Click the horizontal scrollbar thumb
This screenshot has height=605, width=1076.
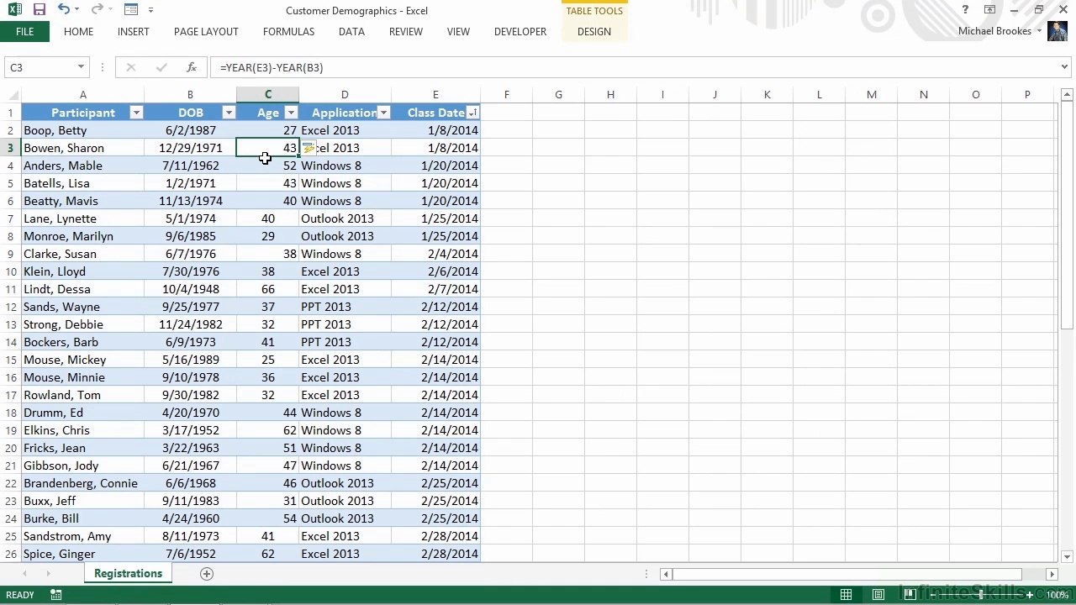click(847, 574)
